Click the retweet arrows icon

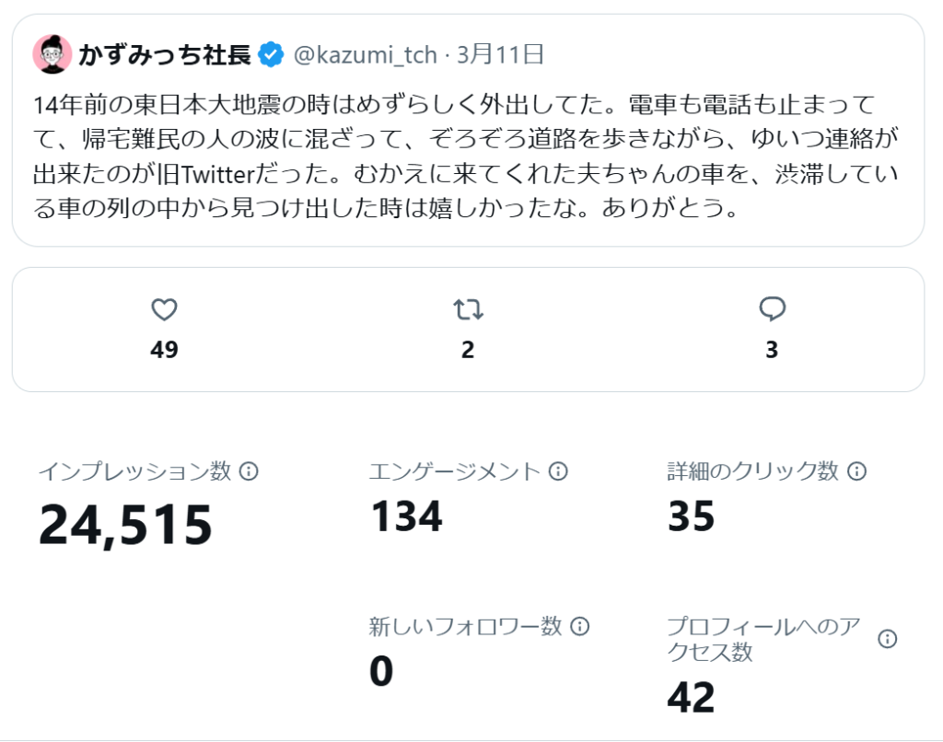pos(468,310)
